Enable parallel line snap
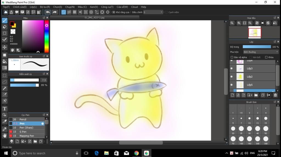The height and width of the screenshot is (157, 281). pos(69,12)
